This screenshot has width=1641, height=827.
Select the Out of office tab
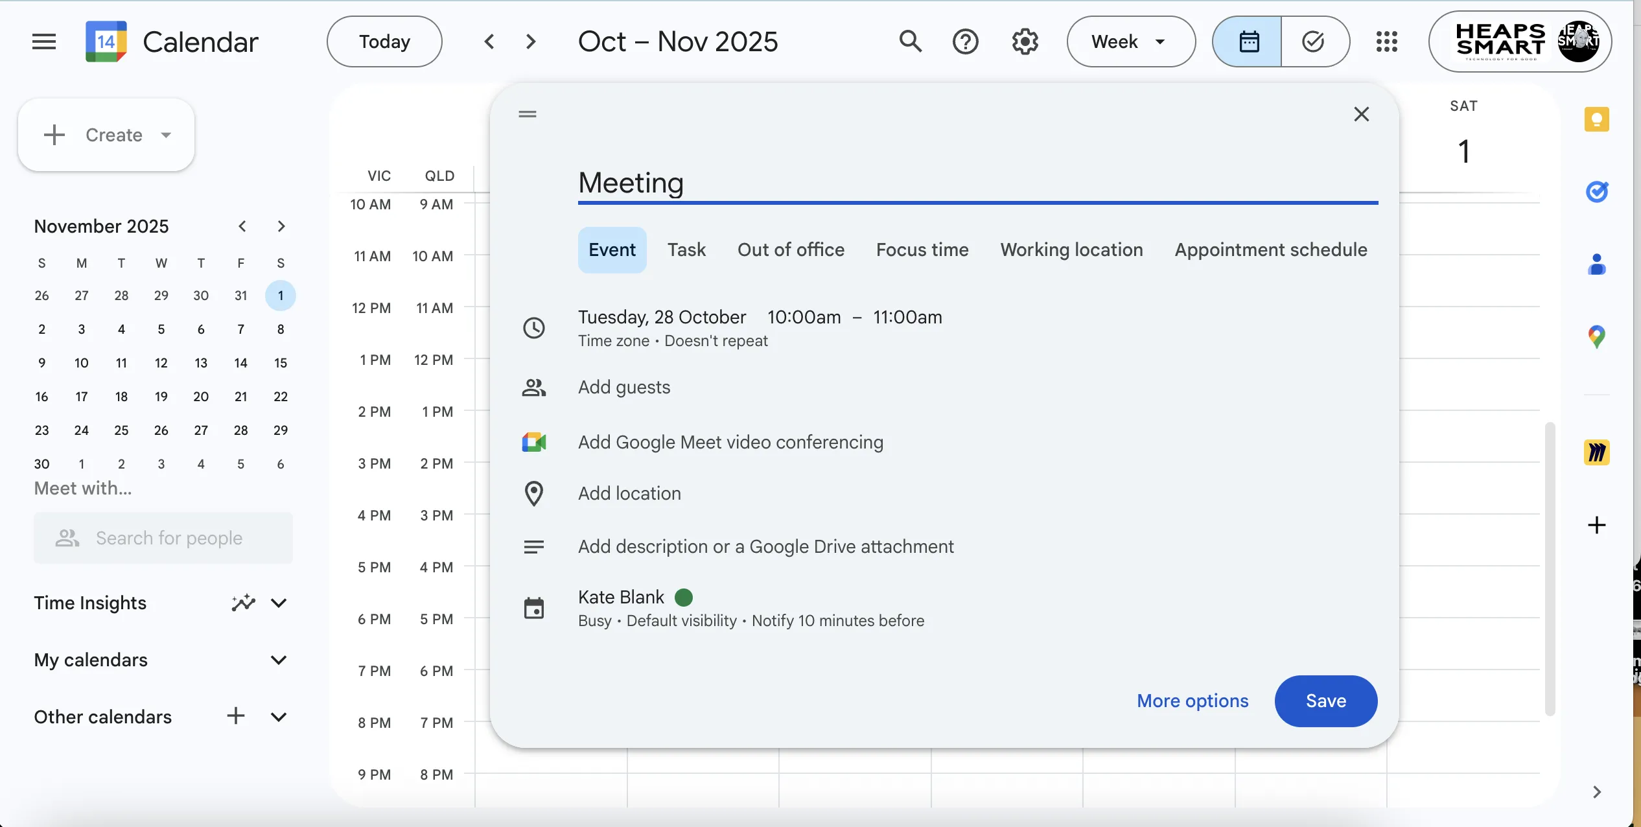(791, 250)
